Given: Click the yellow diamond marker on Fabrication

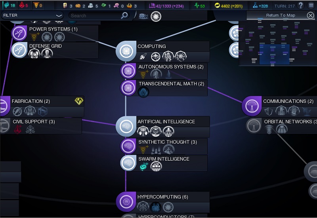Looking at the screenshot, I should pyautogui.click(x=79, y=101).
